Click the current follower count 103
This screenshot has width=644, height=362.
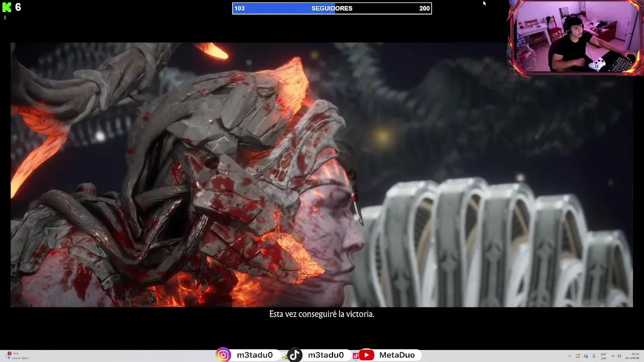click(239, 8)
